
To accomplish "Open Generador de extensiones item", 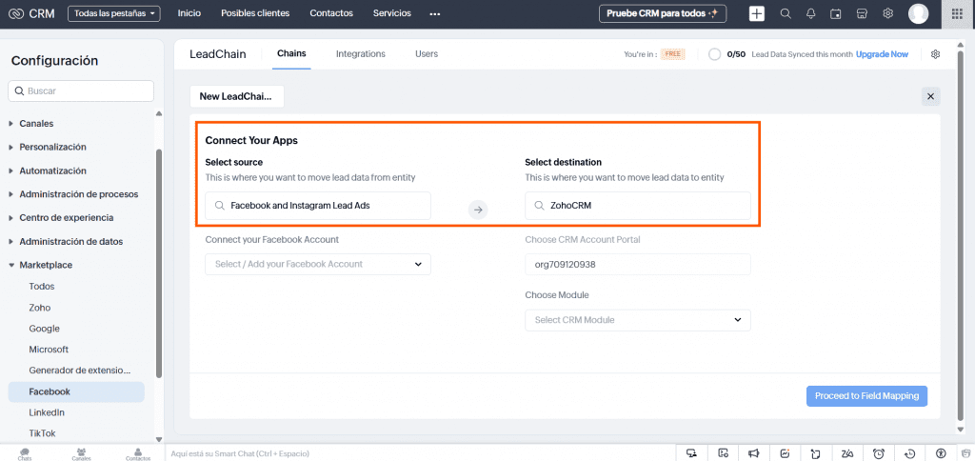I will [x=80, y=371].
